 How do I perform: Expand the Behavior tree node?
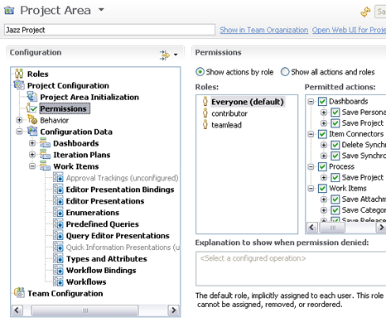tap(19, 120)
